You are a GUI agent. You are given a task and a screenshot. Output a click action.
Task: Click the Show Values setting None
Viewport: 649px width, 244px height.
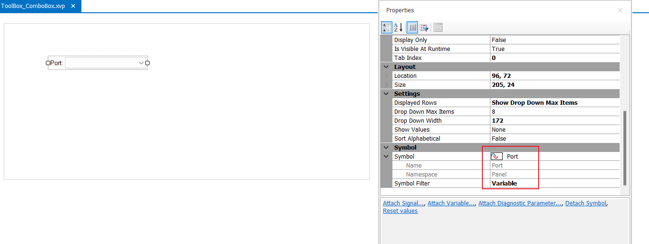[555, 130]
